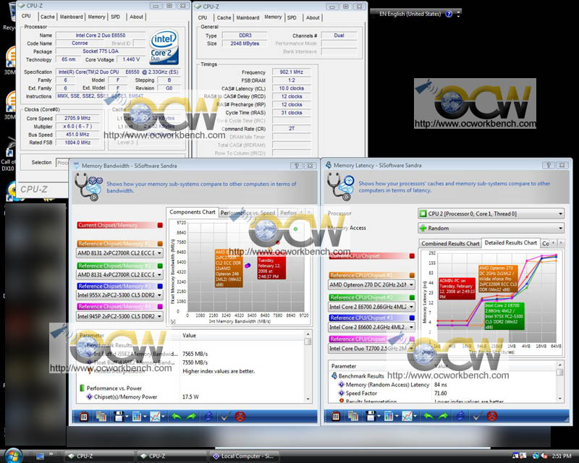579x463 pixels.
Task: Open options icon in Memory Bandwidth toolbar
Action: click(84, 417)
